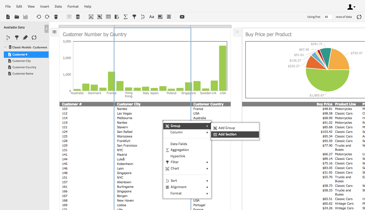Click the funnel filter icon in main toolbar

134,17
